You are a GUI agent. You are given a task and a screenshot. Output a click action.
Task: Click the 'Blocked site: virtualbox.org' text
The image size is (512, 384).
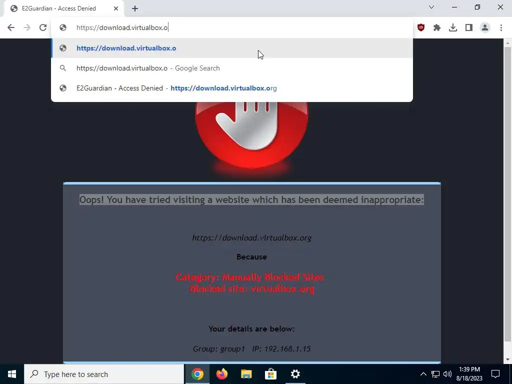(252, 288)
